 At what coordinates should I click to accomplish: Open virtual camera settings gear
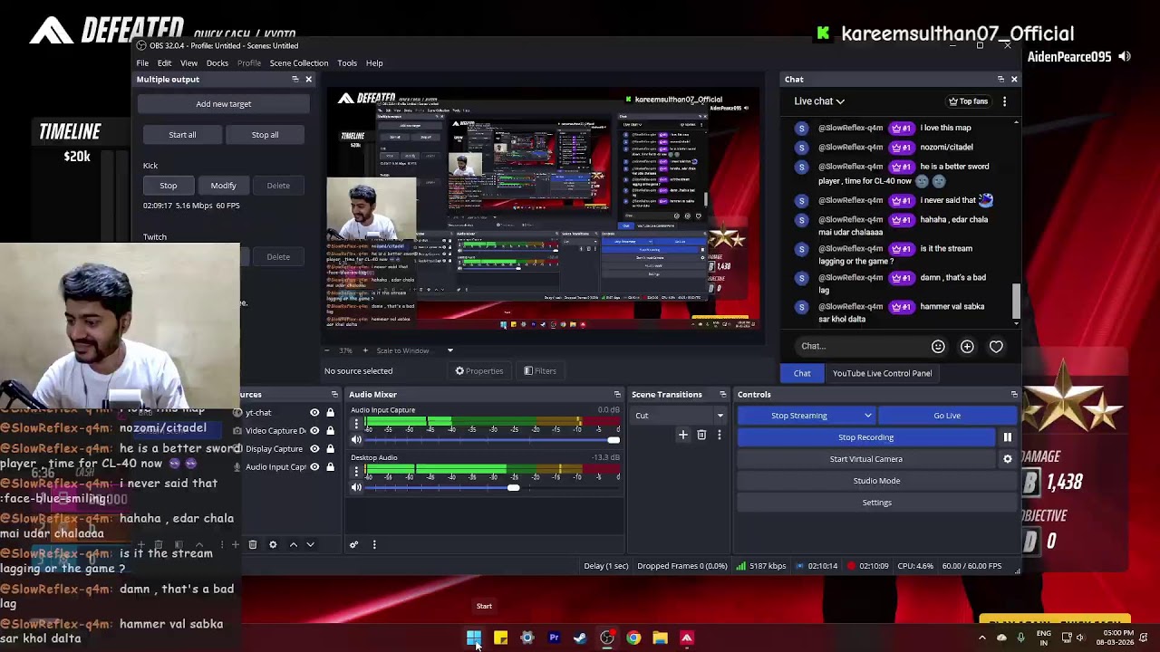coord(1007,459)
